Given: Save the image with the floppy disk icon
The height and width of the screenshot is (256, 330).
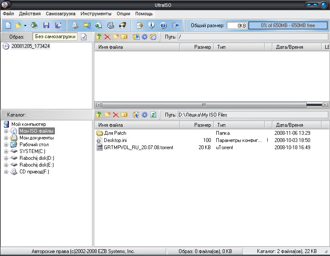Looking at the screenshot, I should pyautogui.click(x=46, y=25).
